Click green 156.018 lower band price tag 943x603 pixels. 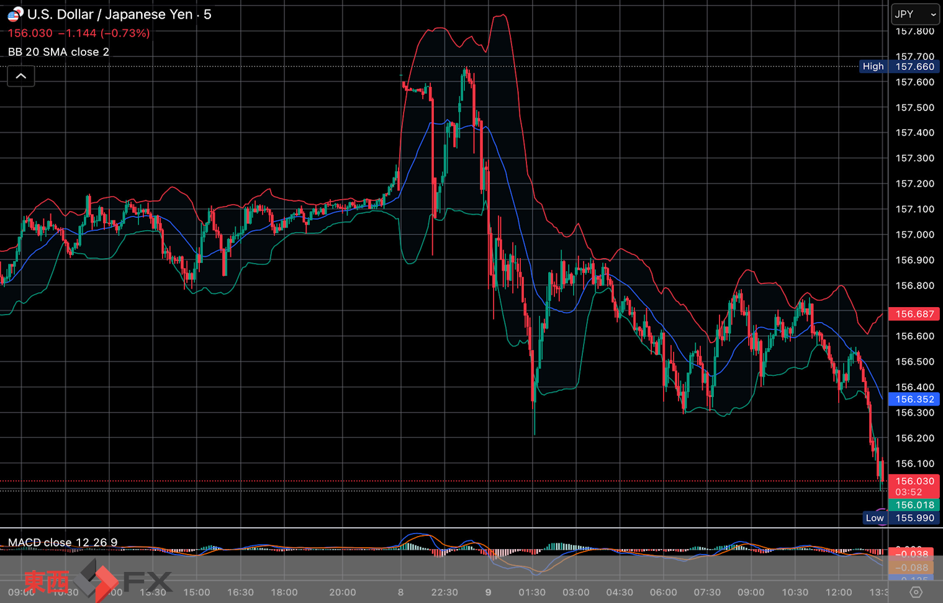click(x=914, y=505)
